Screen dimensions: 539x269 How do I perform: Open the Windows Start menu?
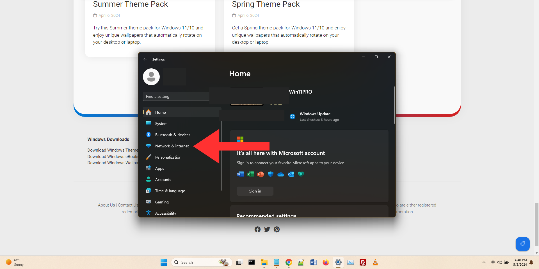[x=164, y=262]
